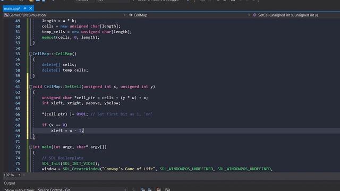The image size is (340, 191).
Task: Click '*cell_ptr' declaration on line 63
Action: coord(84,98)
